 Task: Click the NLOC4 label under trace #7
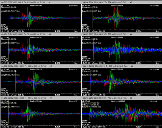57,127
